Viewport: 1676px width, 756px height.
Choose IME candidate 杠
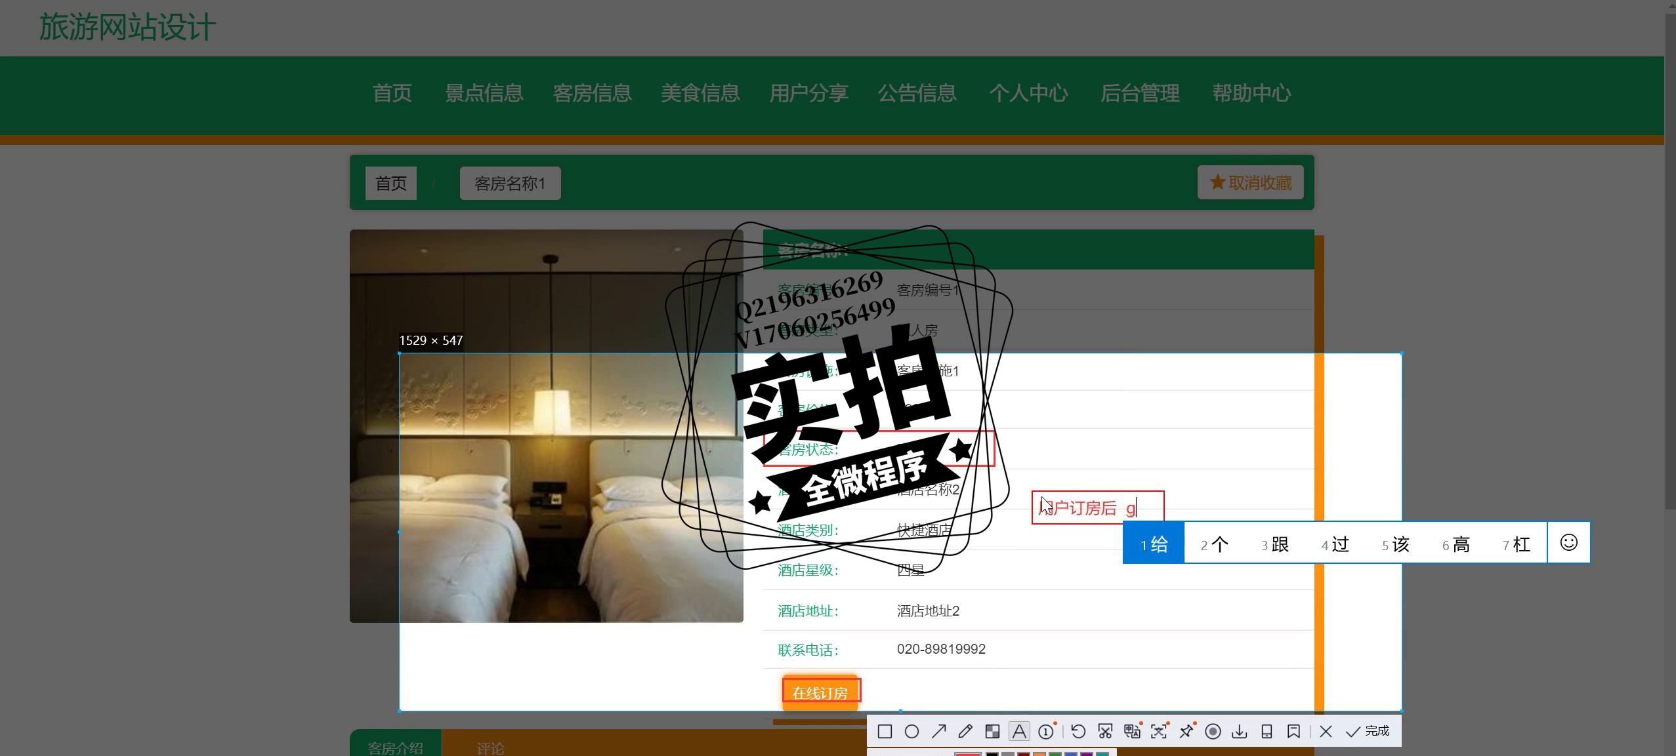1517,544
